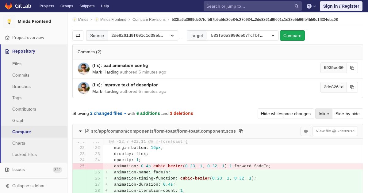Screen dimensions: 368x193
Task: Copy the form-toast file path
Action: (x=241, y=131)
